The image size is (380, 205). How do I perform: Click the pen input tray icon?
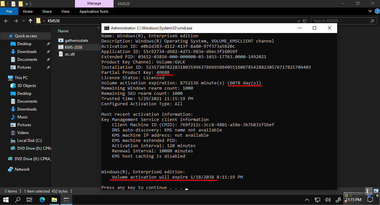coord(338,200)
